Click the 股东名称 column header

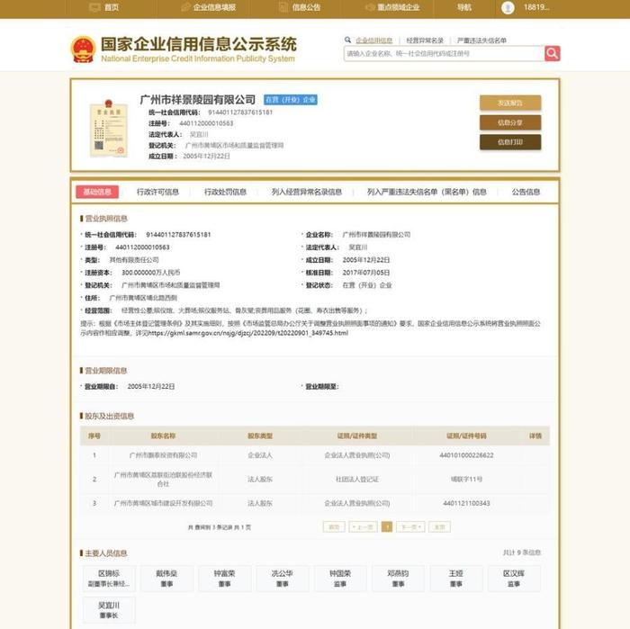(x=163, y=436)
